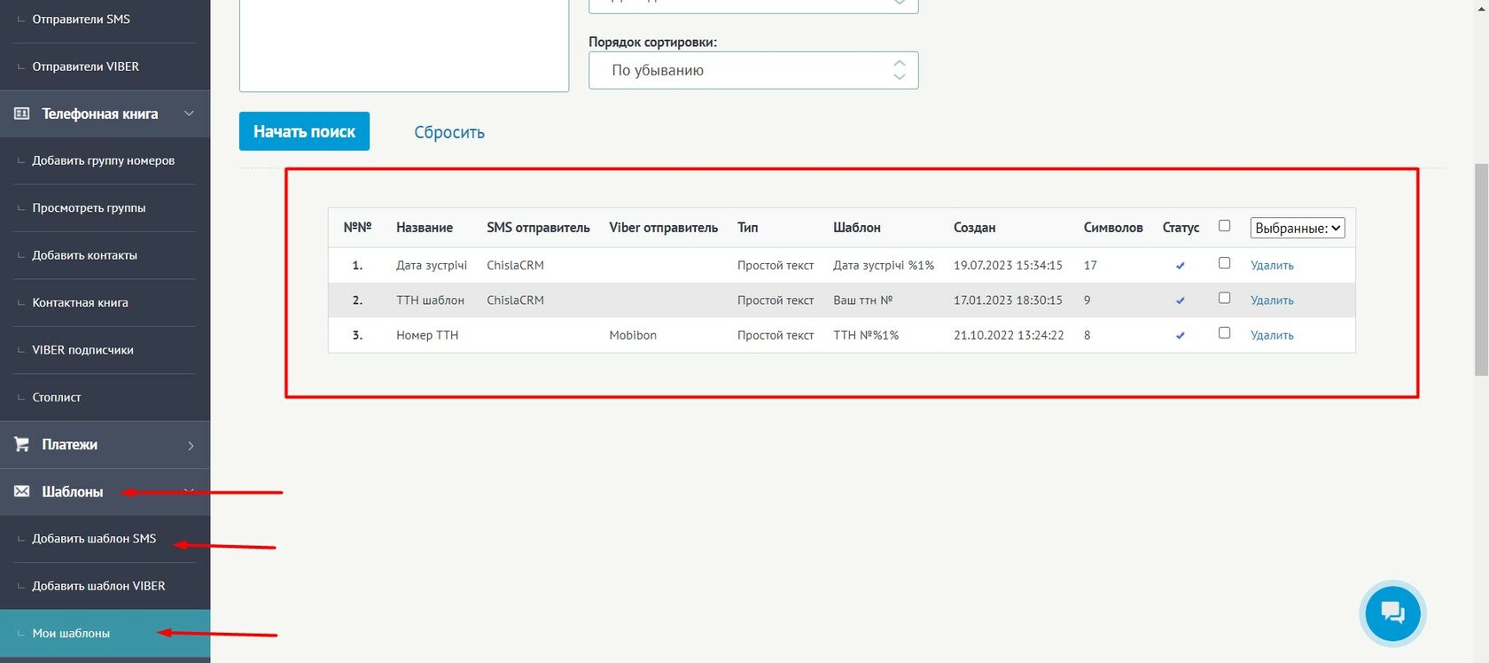The image size is (1489, 663).
Task: Click date 19.07.2023 15:34:15
Action: coord(1008,265)
